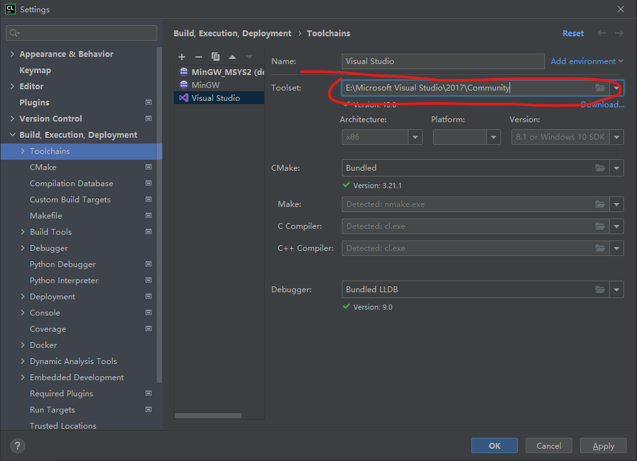Screen dimensions: 637x461
Task: Click the project-level icon beside Run Targets
Action: coord(149,409)
